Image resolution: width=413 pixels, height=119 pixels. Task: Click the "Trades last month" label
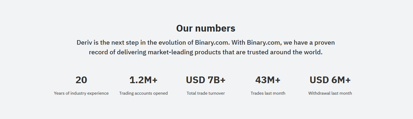click(268, 93)
